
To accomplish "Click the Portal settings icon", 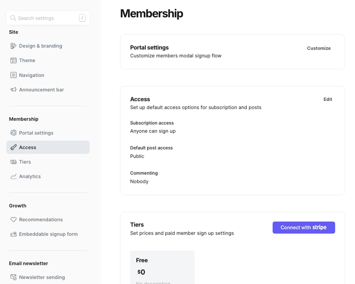I will click(x=13, y=133).
